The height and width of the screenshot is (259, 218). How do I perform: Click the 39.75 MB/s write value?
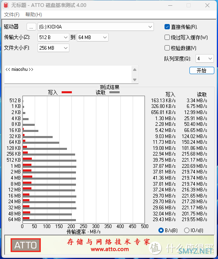point(165,160)
